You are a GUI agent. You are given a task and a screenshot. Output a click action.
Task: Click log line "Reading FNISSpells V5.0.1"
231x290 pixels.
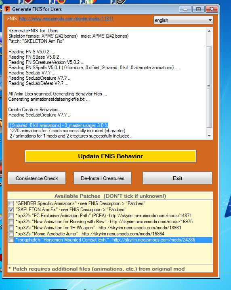[93, 68]
